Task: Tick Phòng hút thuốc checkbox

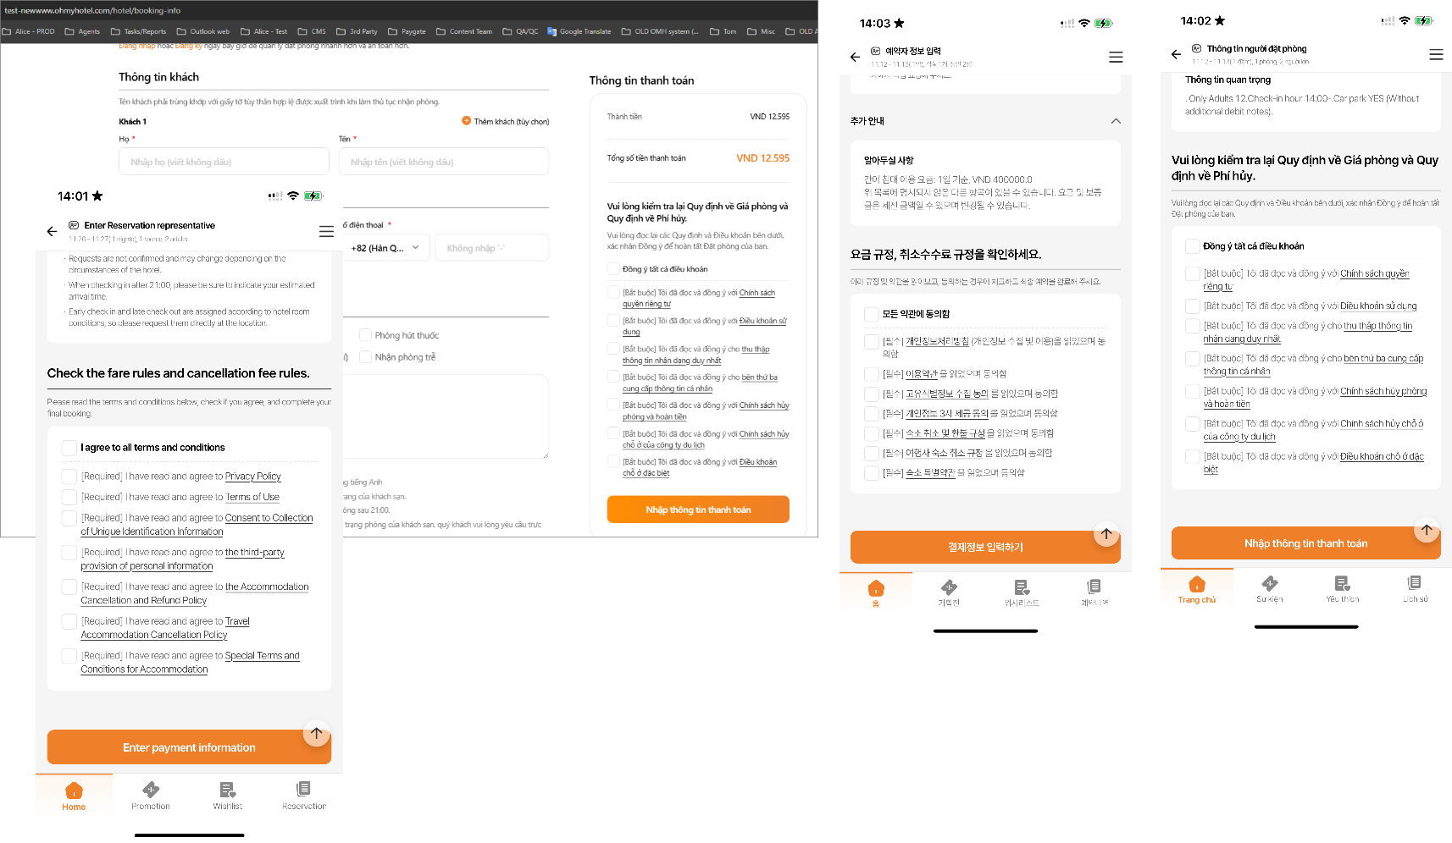Action: (365, 335)
